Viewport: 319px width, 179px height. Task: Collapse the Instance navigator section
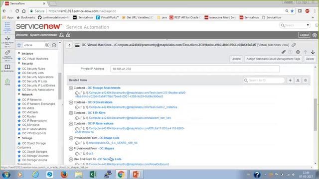[x=19, y=53]
